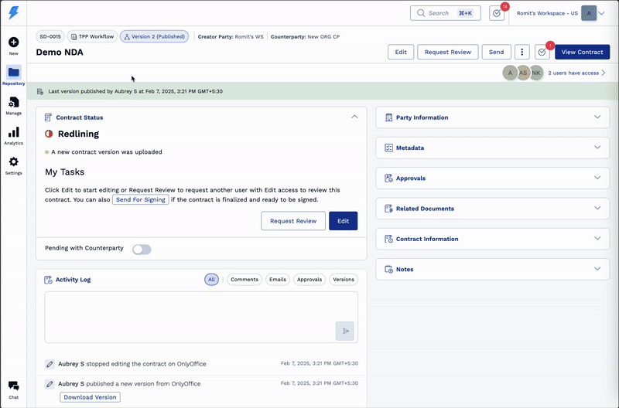Click the TPP Workflow chip

coord(92,36)
